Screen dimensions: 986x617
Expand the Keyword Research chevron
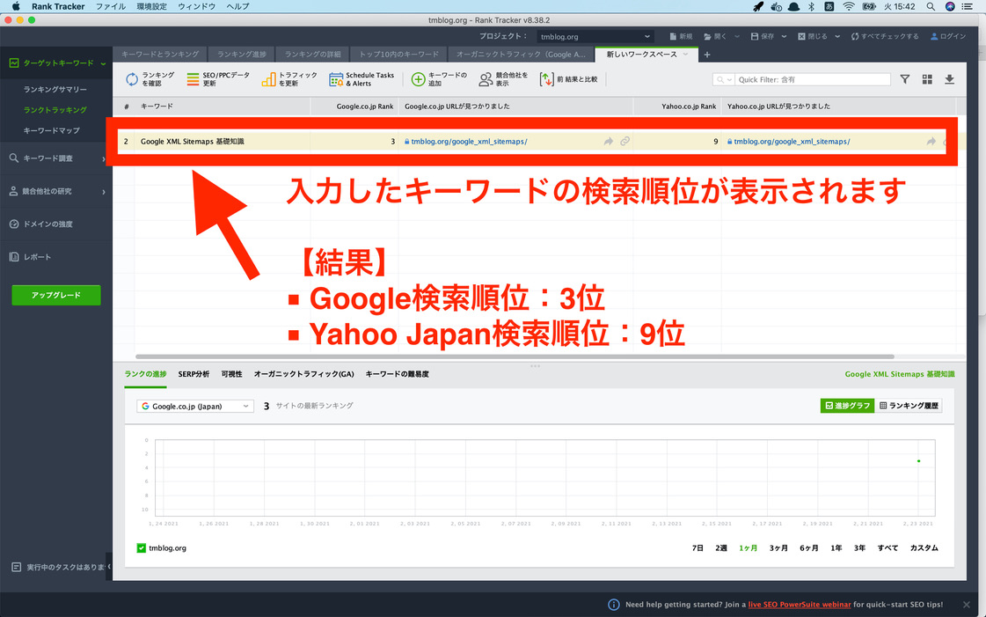104,158
